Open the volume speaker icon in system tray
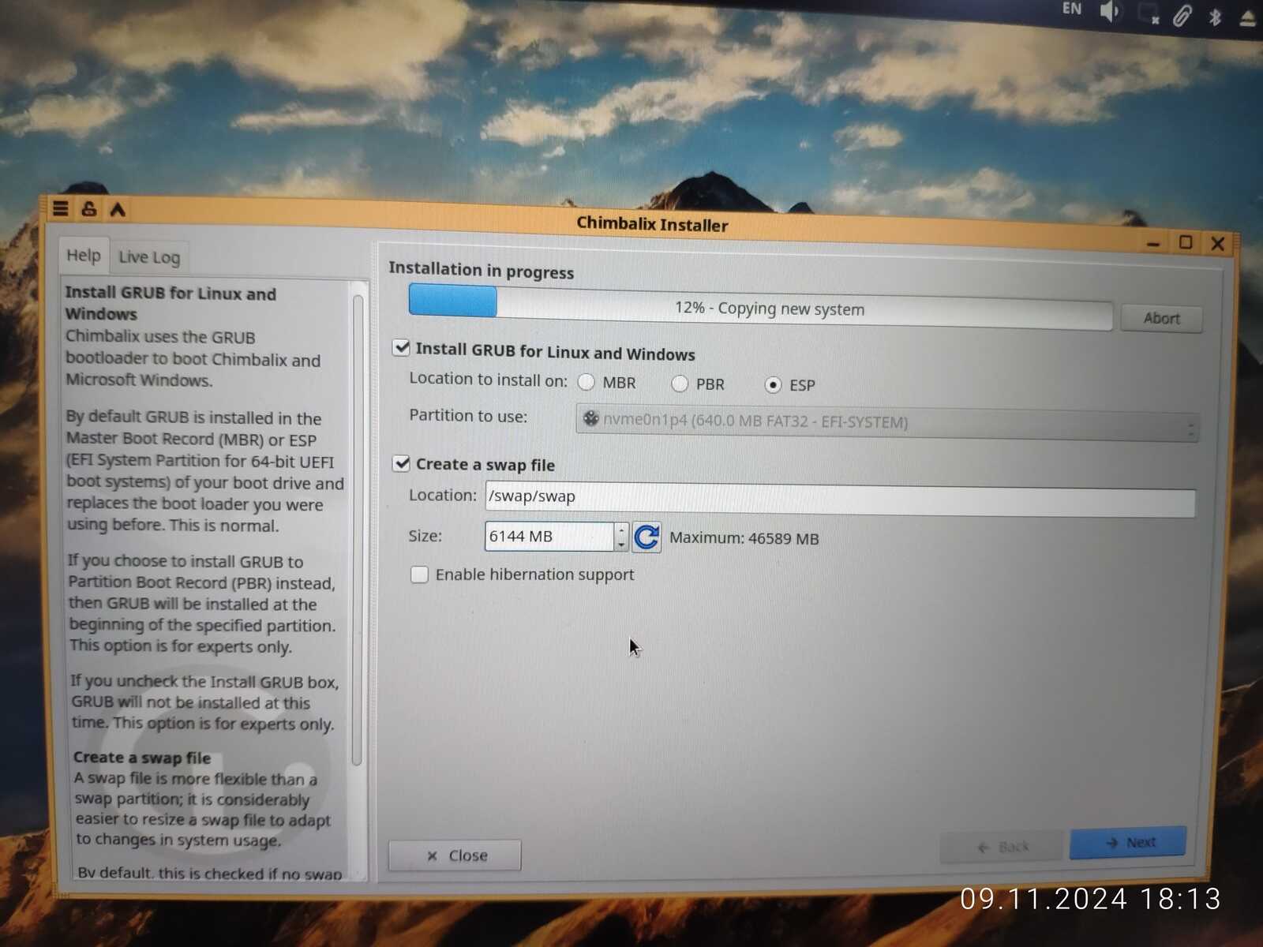The image size is (1263, 947). click(x=1111, y=12)
